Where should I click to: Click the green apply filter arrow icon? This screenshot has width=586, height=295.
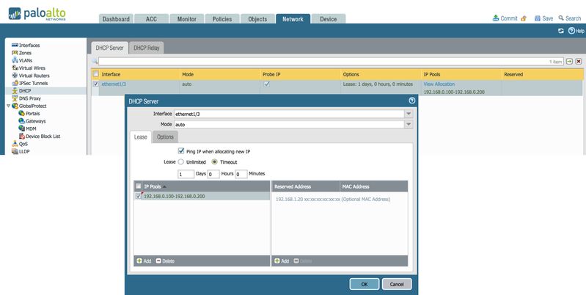[569, 62]
